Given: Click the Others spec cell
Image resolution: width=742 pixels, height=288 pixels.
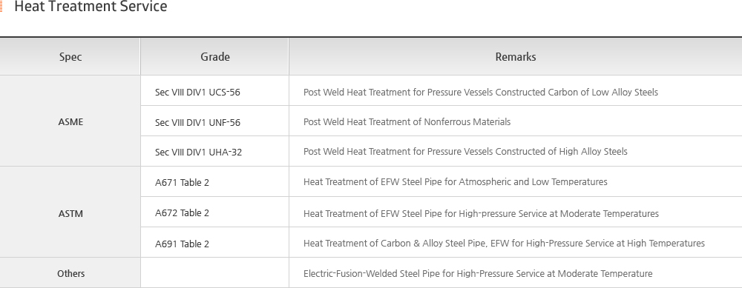Looking at the screenshot, I should [70, 273].
